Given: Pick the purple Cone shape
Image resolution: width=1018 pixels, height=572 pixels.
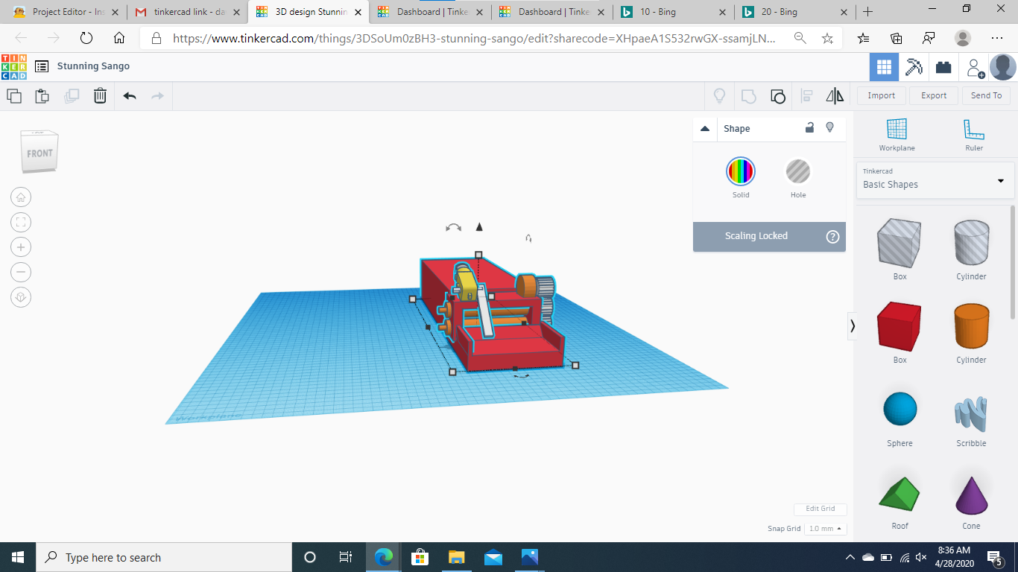Looking at the screenshot, I should click(971, 495).
